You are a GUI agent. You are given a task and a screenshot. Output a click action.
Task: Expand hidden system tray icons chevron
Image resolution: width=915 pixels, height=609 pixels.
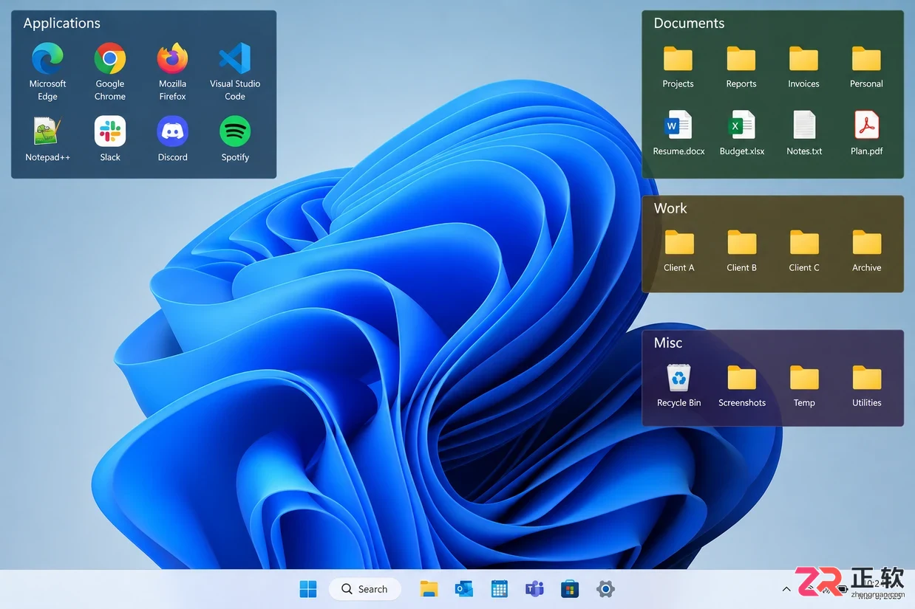tap(786, 589)
